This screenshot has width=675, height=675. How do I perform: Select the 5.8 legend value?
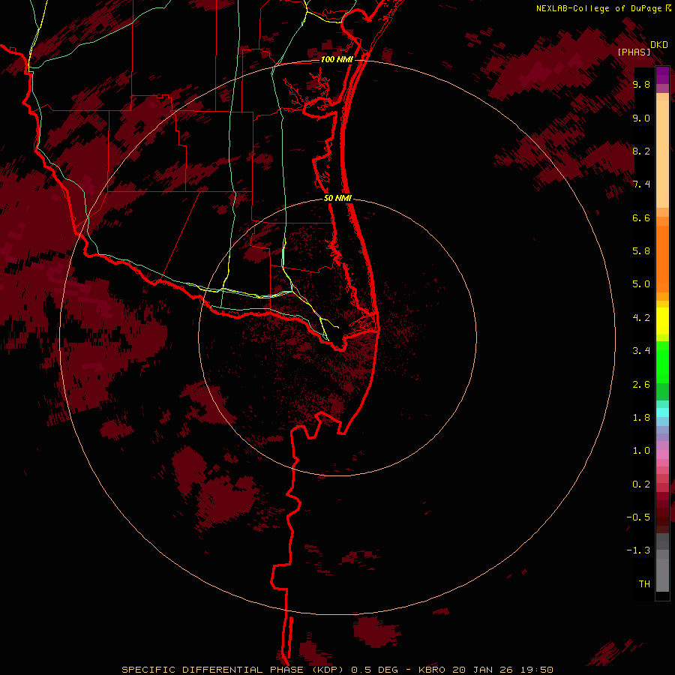coord(641,250)
